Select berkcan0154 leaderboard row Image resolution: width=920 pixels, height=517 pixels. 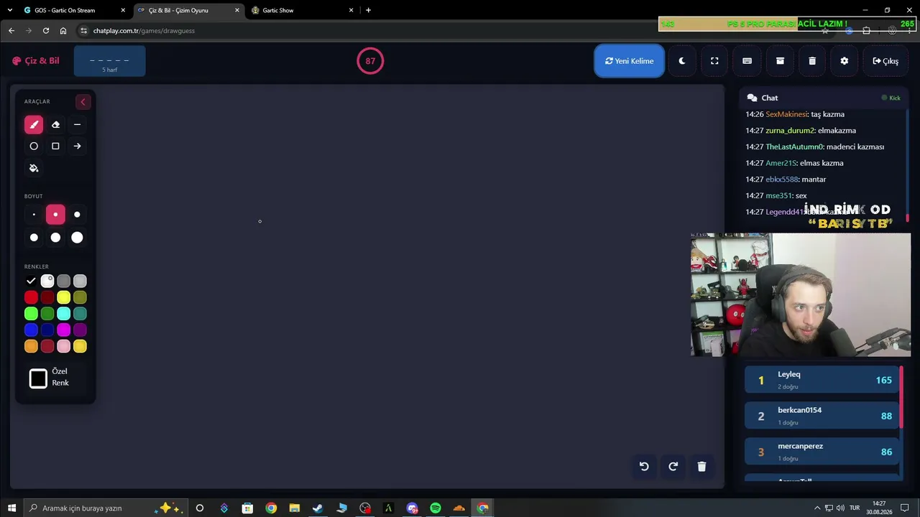822,416
